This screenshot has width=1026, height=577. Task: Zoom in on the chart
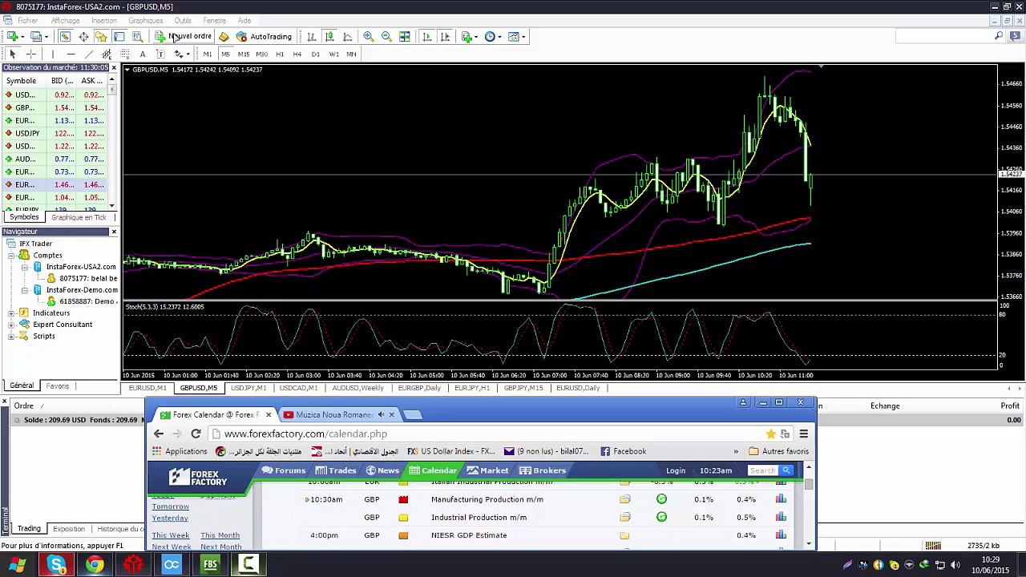point(368,36)
